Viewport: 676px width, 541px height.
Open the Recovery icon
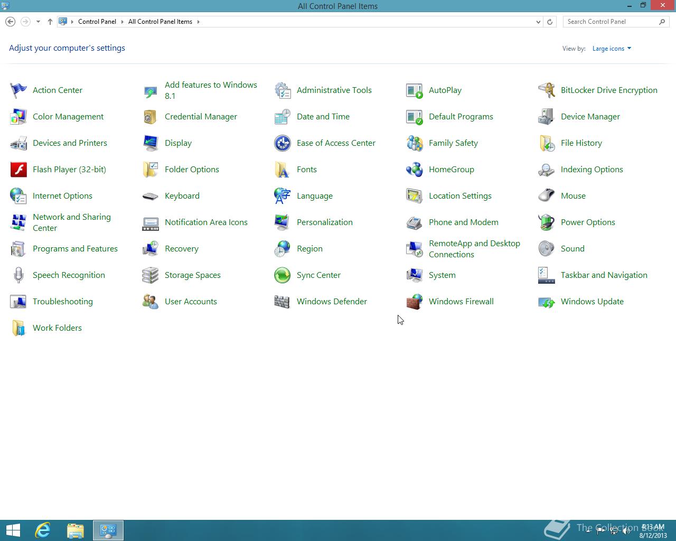pyautogui.click(x=151, y=249)
